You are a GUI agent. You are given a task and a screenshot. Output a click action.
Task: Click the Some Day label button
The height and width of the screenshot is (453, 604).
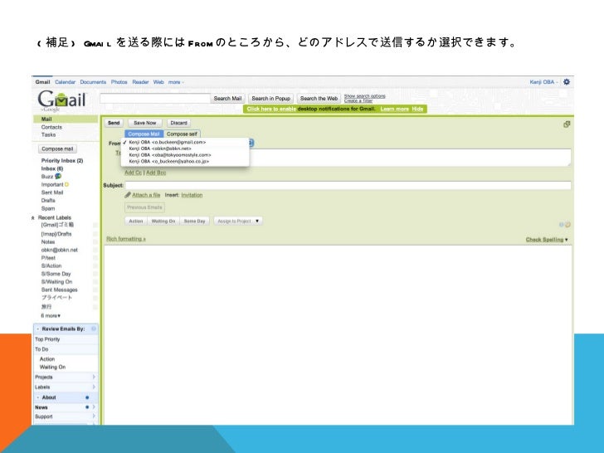point(194,221)
